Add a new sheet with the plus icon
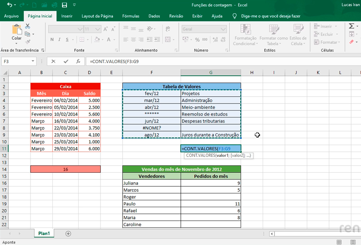The width and height of the screenshot is (361, 245). coord(68,233)
